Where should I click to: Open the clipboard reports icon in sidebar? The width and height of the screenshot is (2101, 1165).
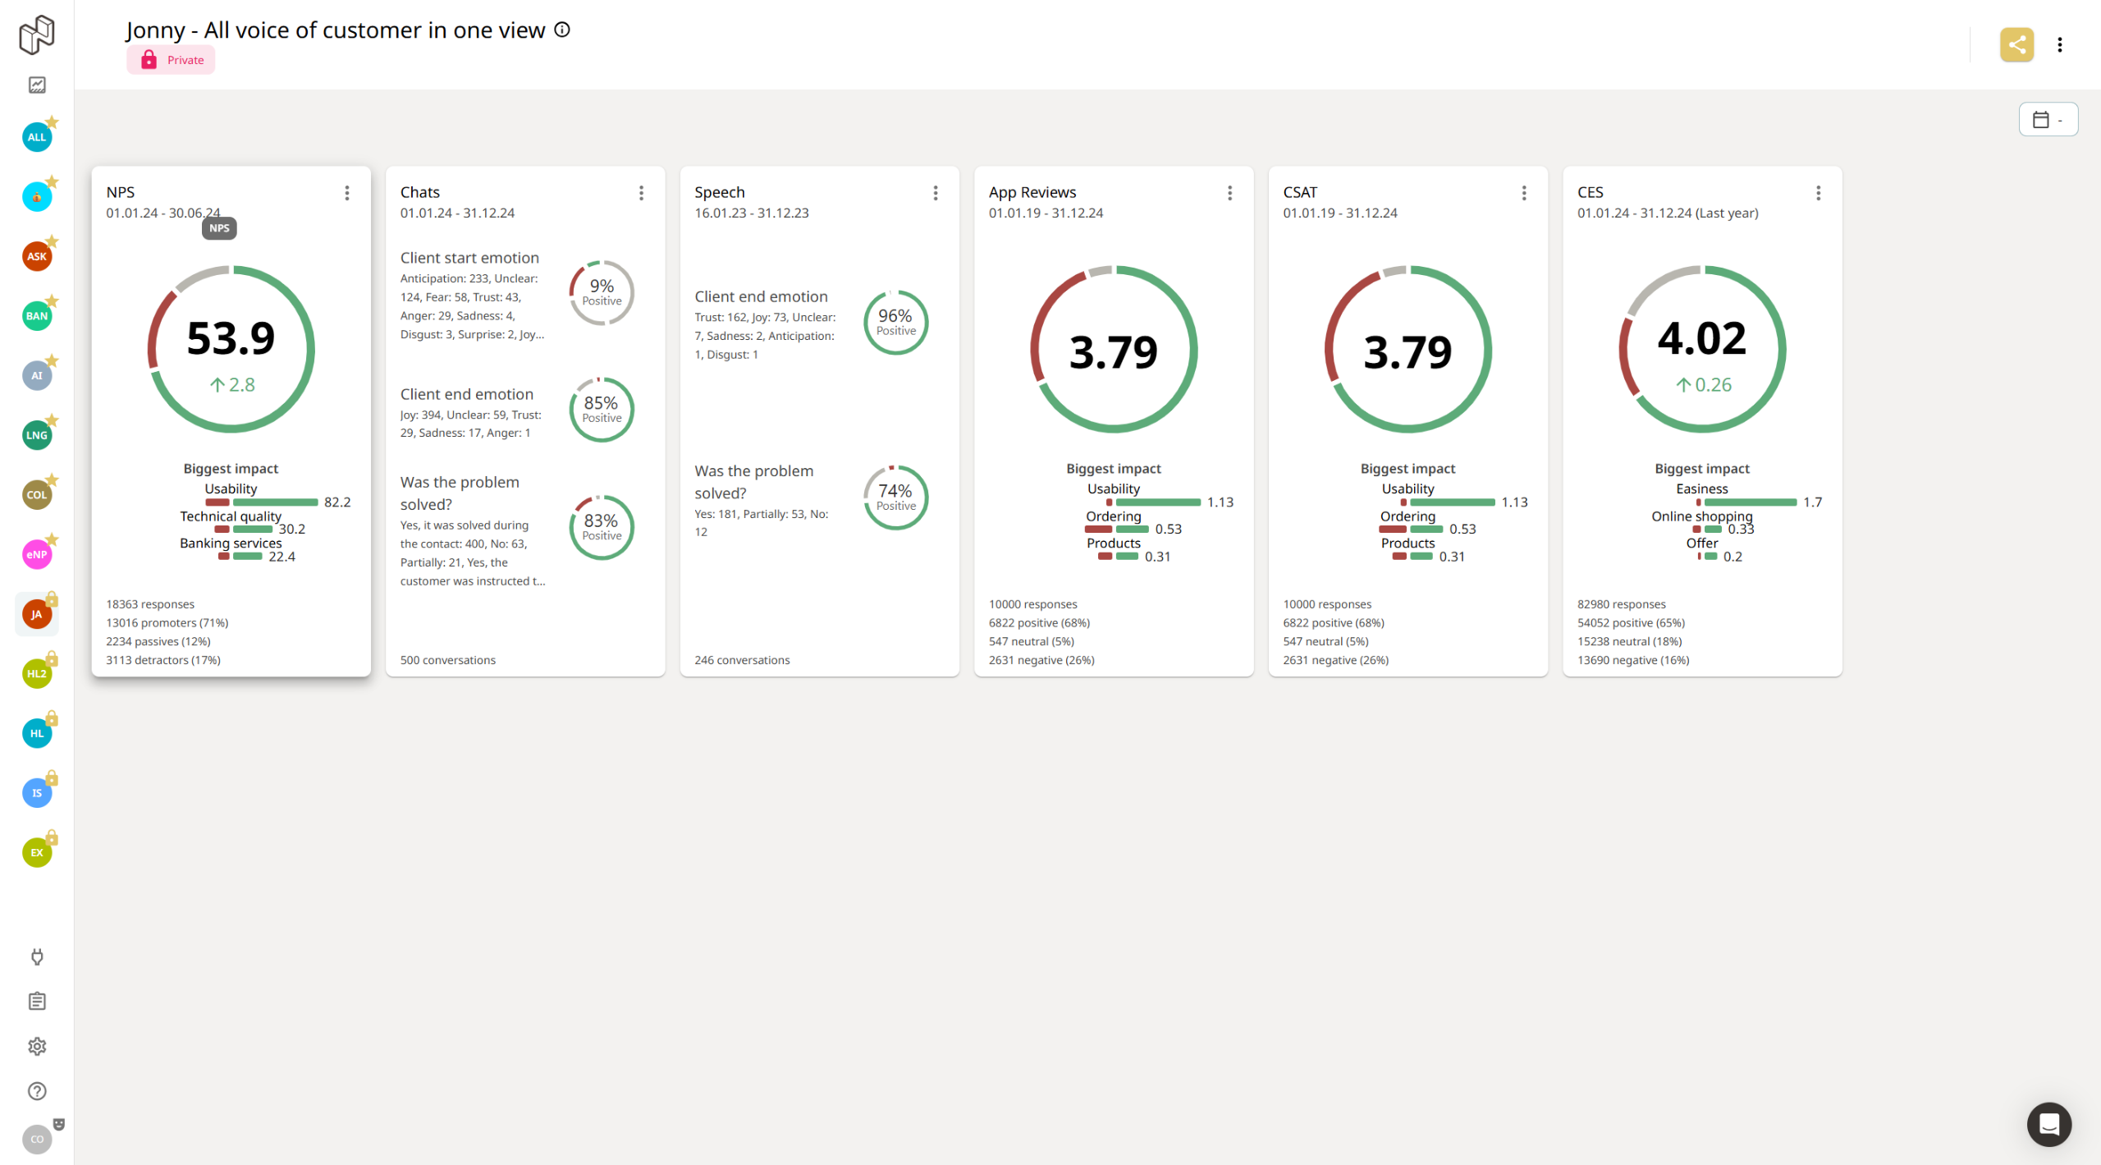[37, 1001]
